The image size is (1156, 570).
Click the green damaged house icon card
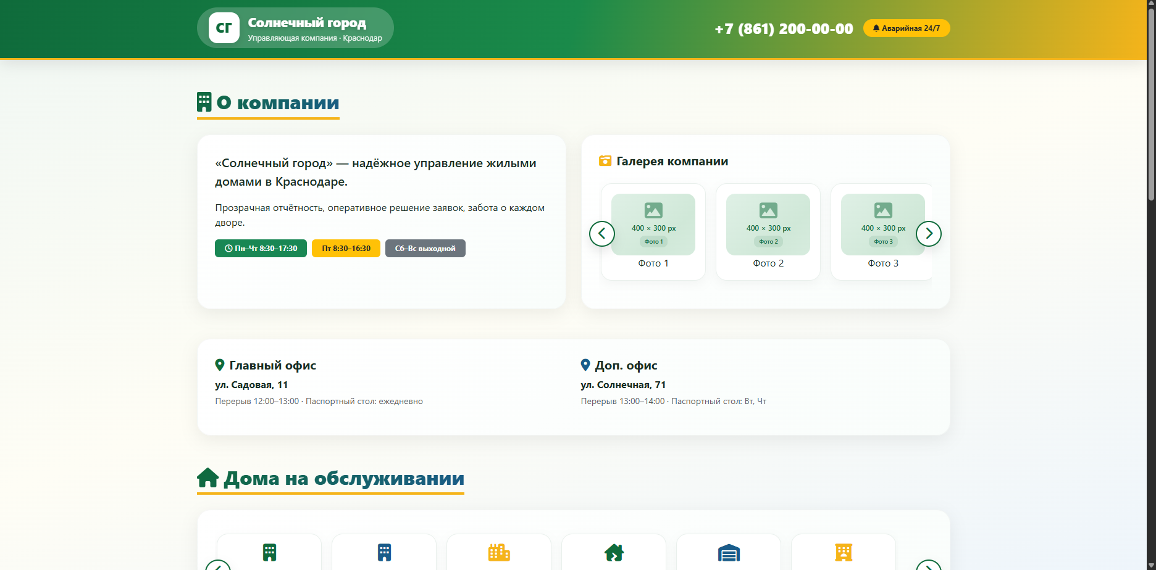click(x=614, y=552)
